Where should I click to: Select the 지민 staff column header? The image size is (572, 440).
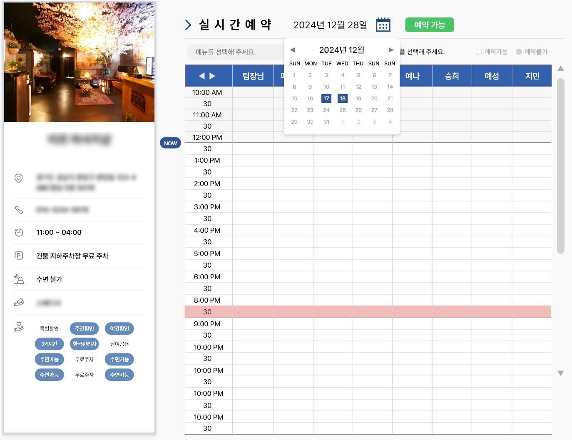click(x=532, y=76)
